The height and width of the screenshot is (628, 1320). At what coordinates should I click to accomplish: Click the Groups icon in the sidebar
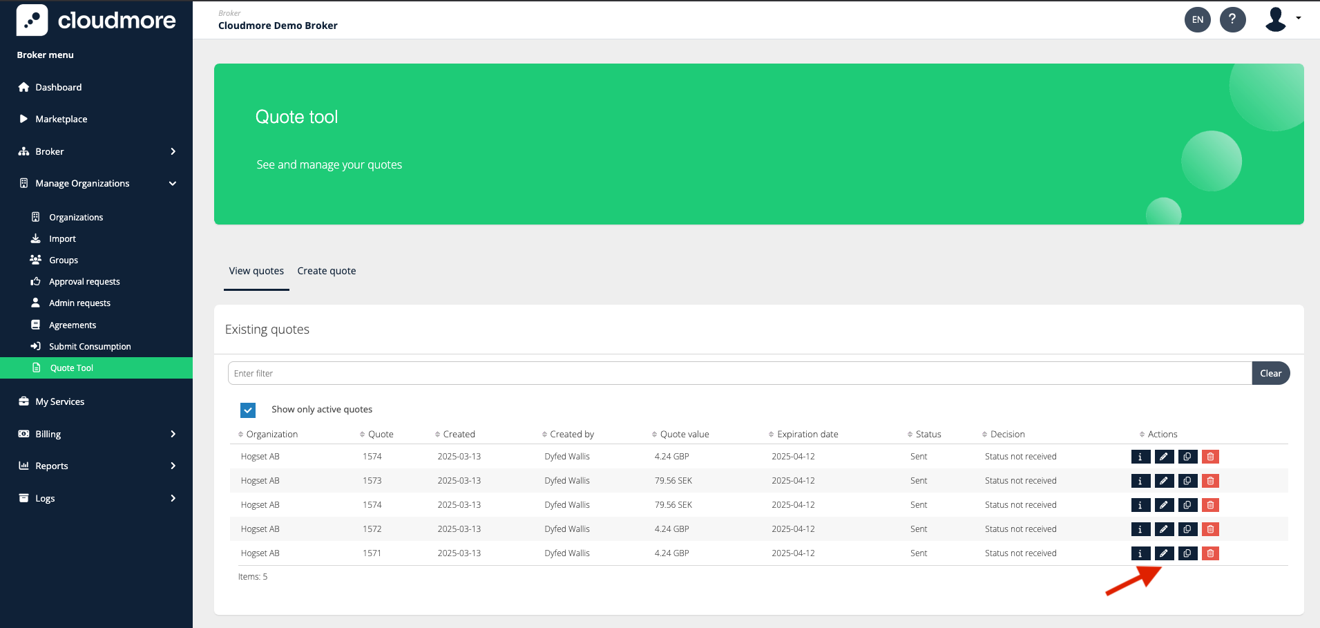[x=35, y=259]
